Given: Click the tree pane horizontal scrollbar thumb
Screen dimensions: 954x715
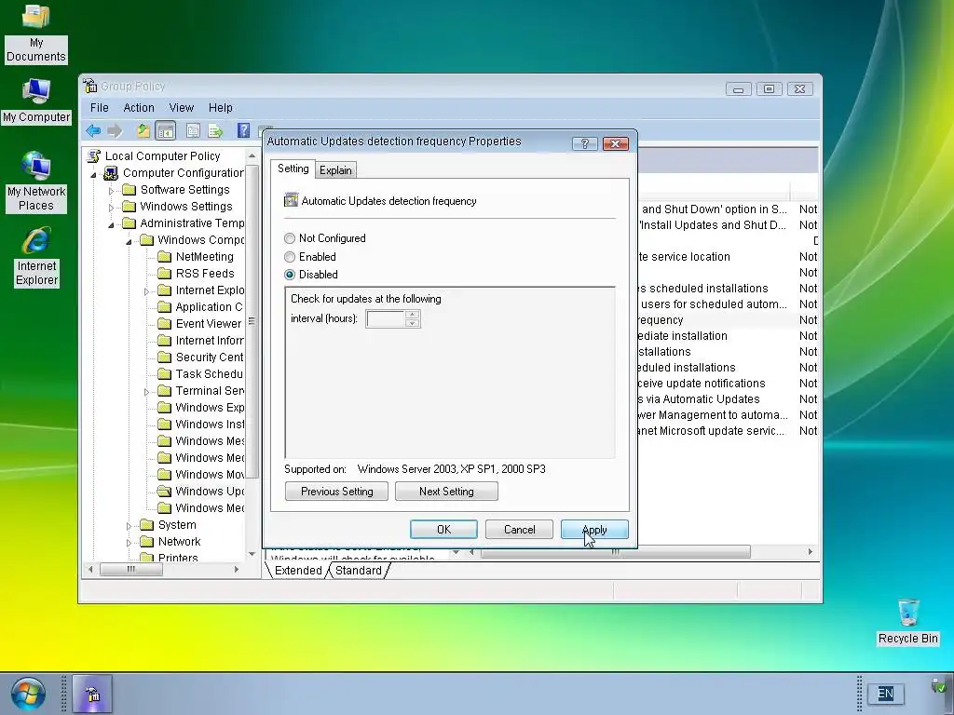Looking at the screenshot, I should (x=130, y=570).
